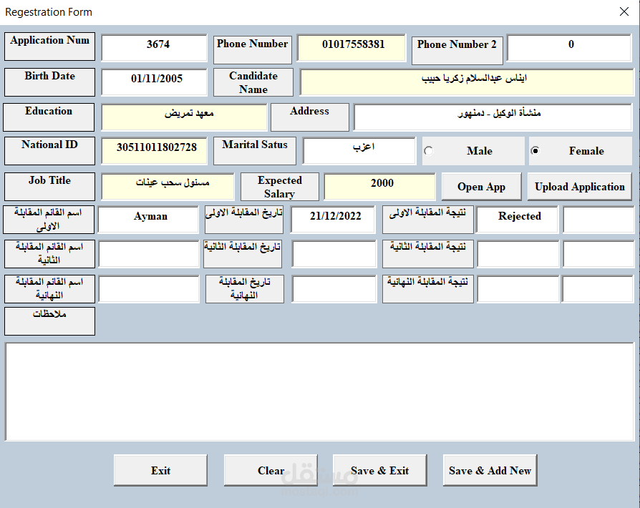Image resolution: width=640 pixels, height=508 pixels.
Task: Click the Address label
Action: pyautogui.click(x=310, y=117)
